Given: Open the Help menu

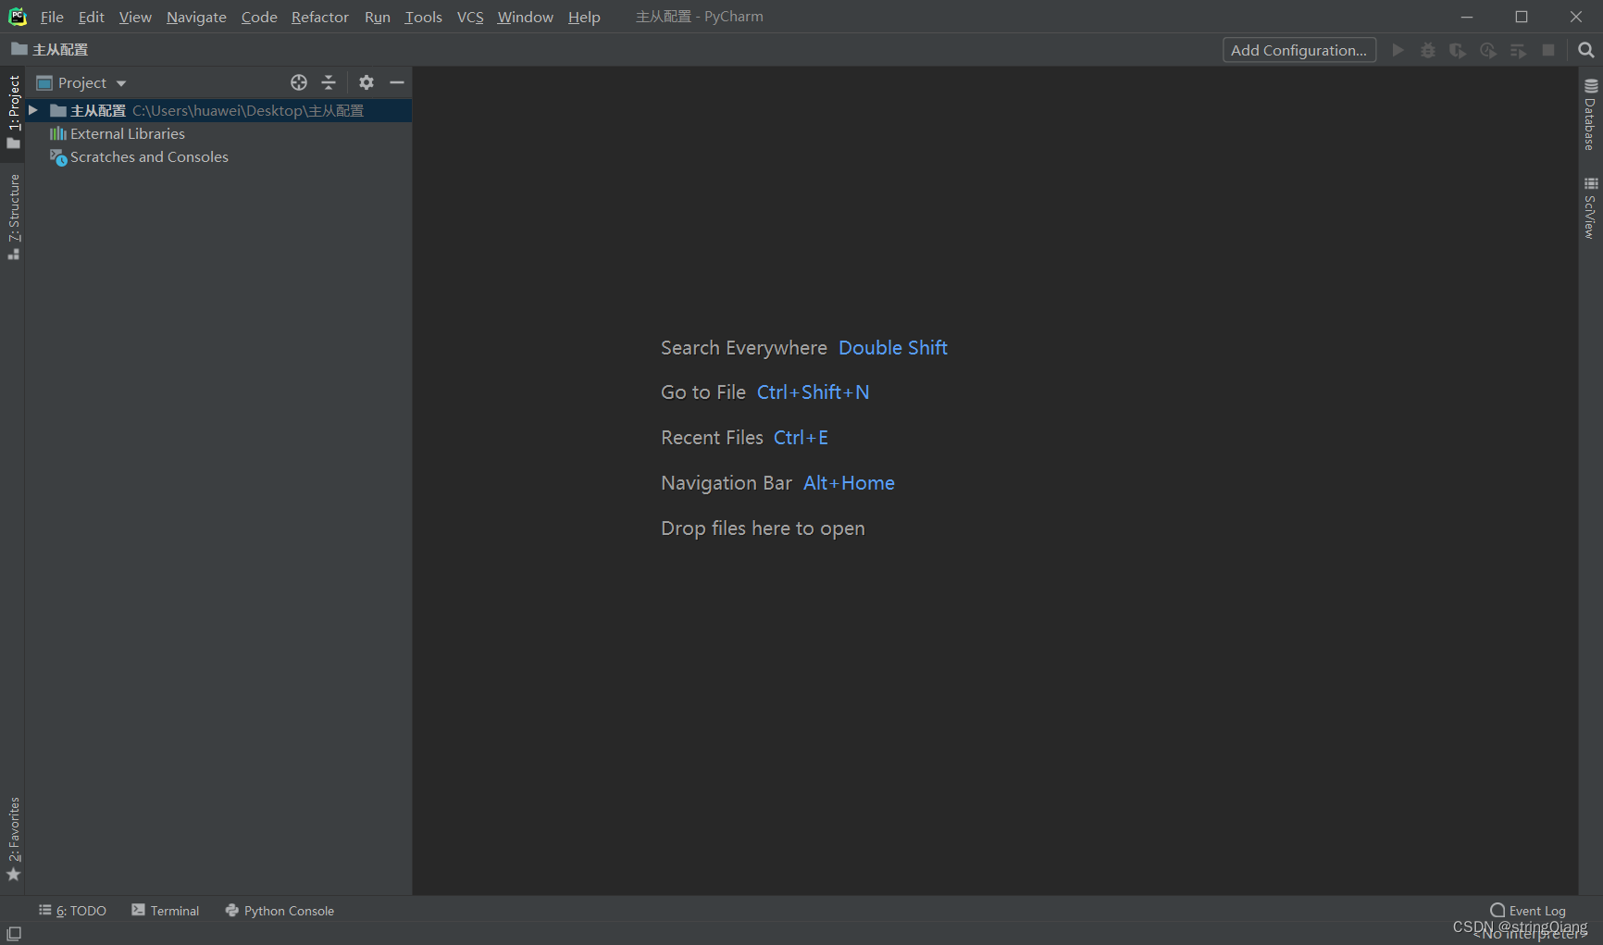Looking at the screenshot, I should tap(584, 17).
